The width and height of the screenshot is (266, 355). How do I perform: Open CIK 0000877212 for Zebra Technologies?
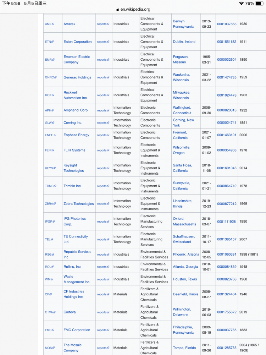point(227,204)
